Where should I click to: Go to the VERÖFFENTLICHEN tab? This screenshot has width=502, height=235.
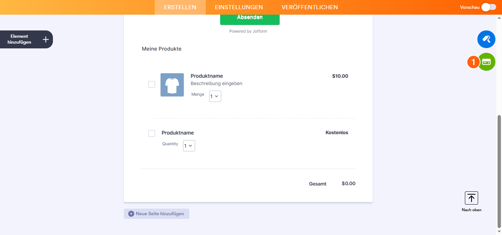[309, 7]
